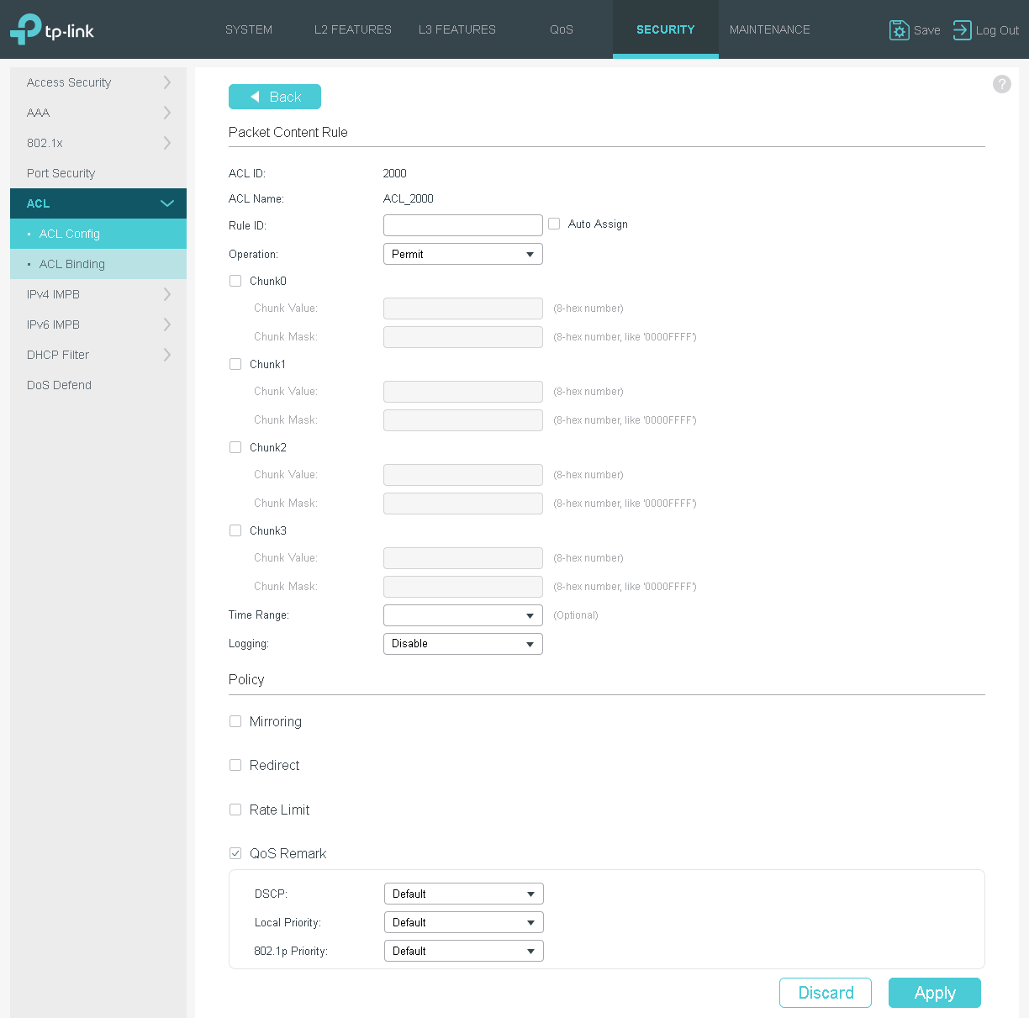
Task: Click the ACL ID value 2000
Action: click(x=394, y=174)
